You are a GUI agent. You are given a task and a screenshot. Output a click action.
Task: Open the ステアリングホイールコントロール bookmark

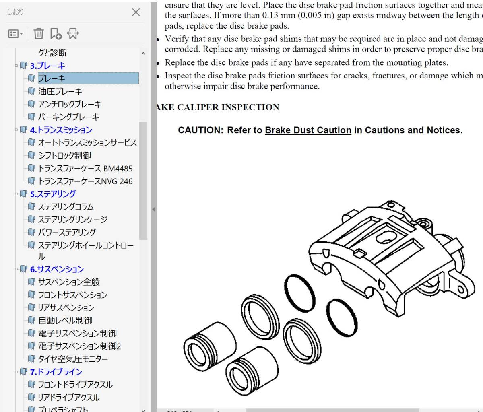(x=86, y=251)
